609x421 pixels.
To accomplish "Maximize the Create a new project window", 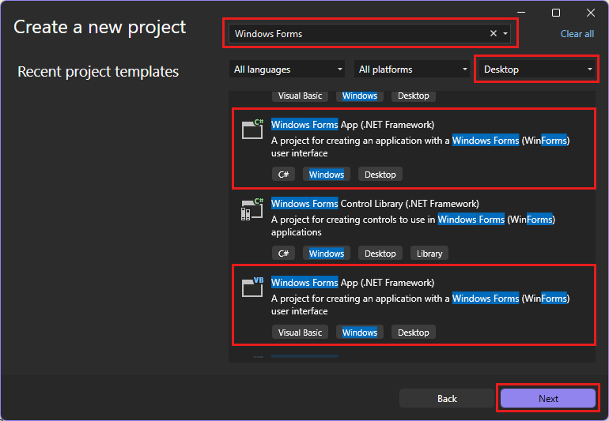I will coord(556,13).
